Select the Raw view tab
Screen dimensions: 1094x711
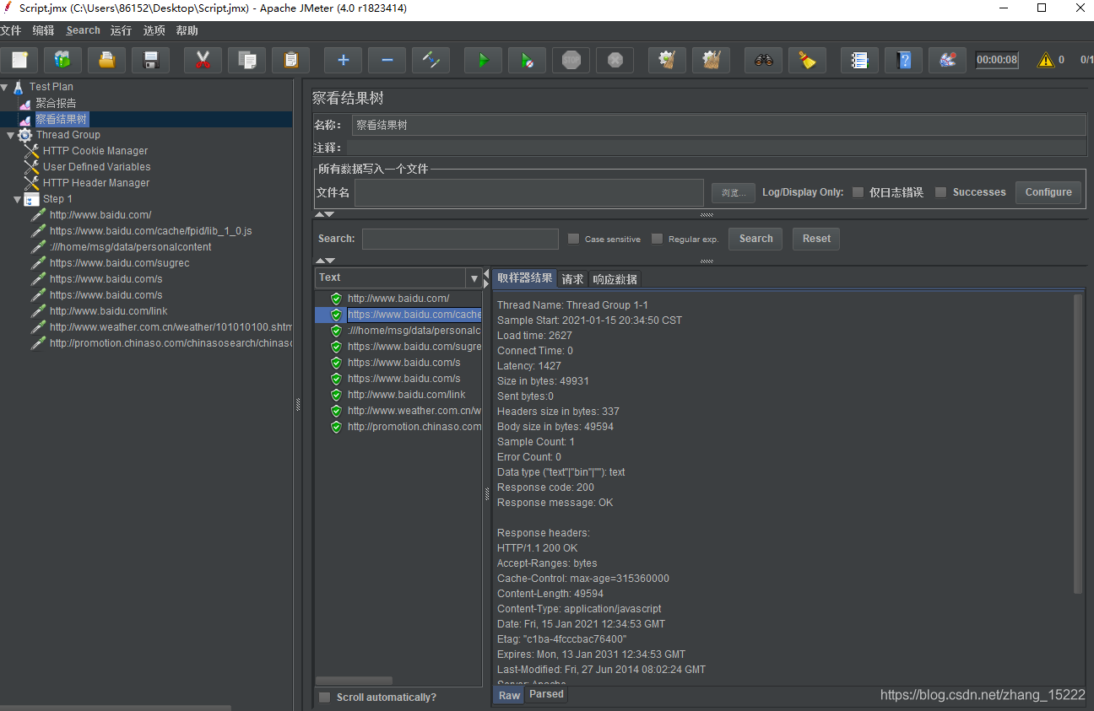click(509, 695)
